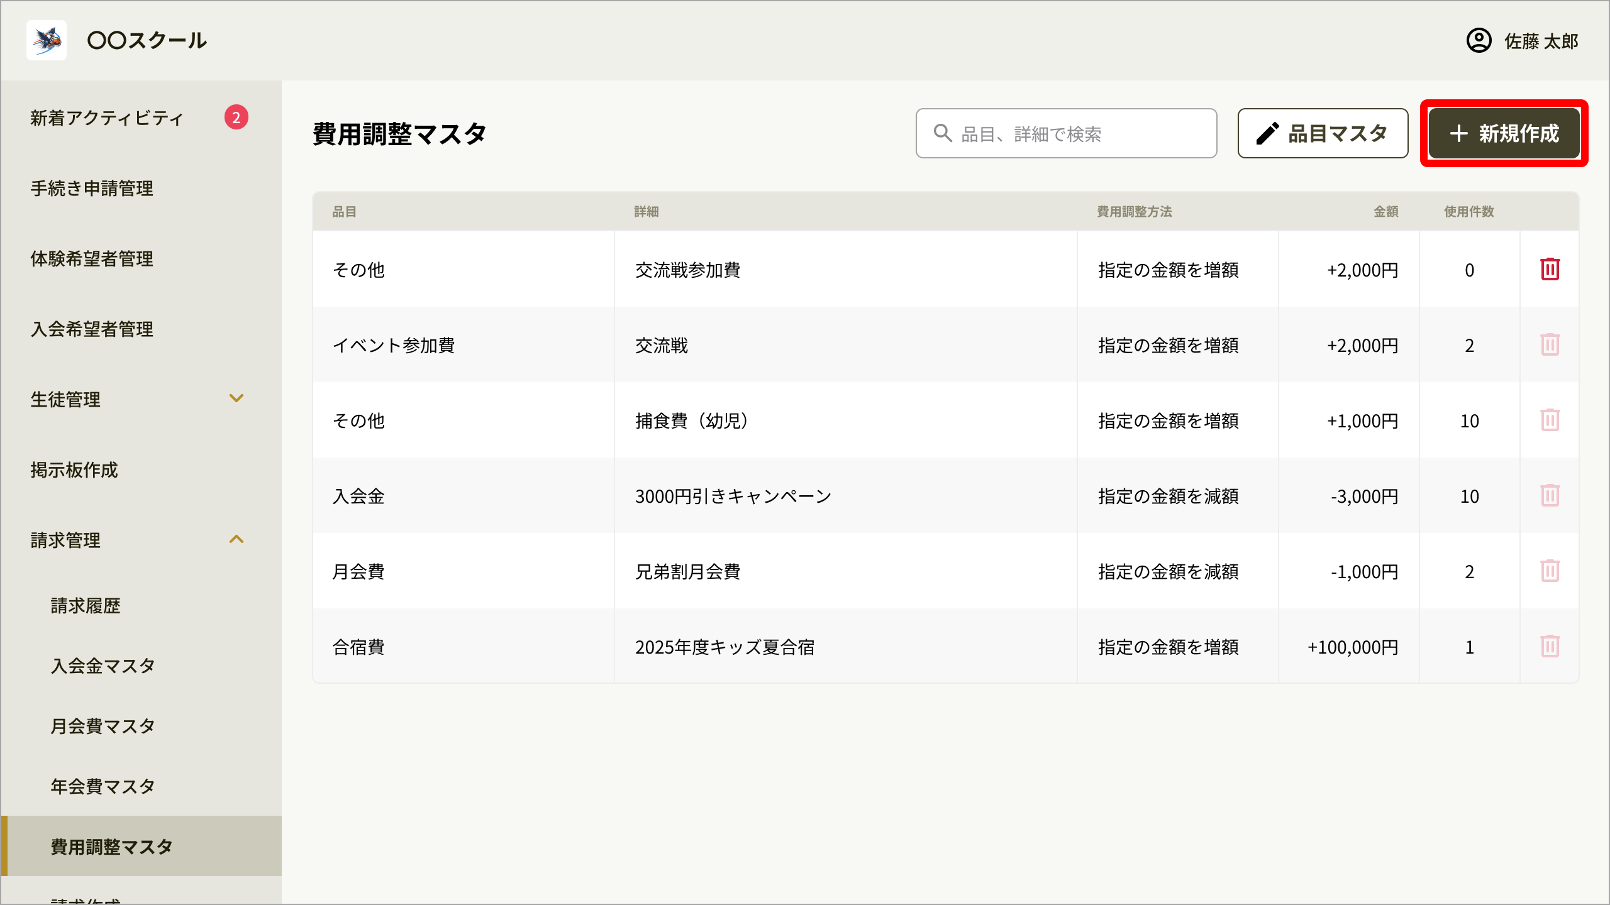Open the 品目マスタ button
The image size is (1610, 905).
(1323, 133)
